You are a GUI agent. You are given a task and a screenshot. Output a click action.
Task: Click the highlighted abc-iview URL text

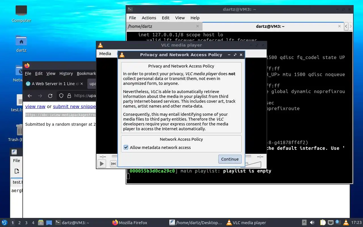click(61, 115)
